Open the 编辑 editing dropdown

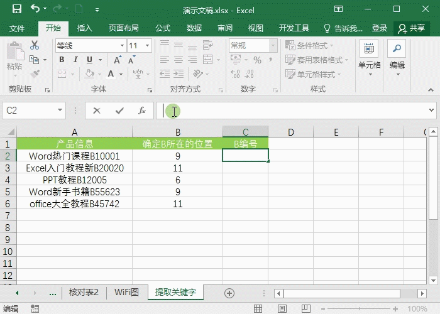397,58
